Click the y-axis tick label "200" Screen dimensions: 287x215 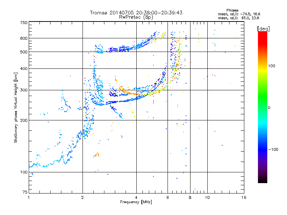coord(24,120)
